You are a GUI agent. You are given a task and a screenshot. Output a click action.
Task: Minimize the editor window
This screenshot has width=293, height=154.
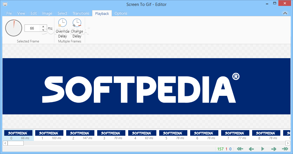[267, 4]
